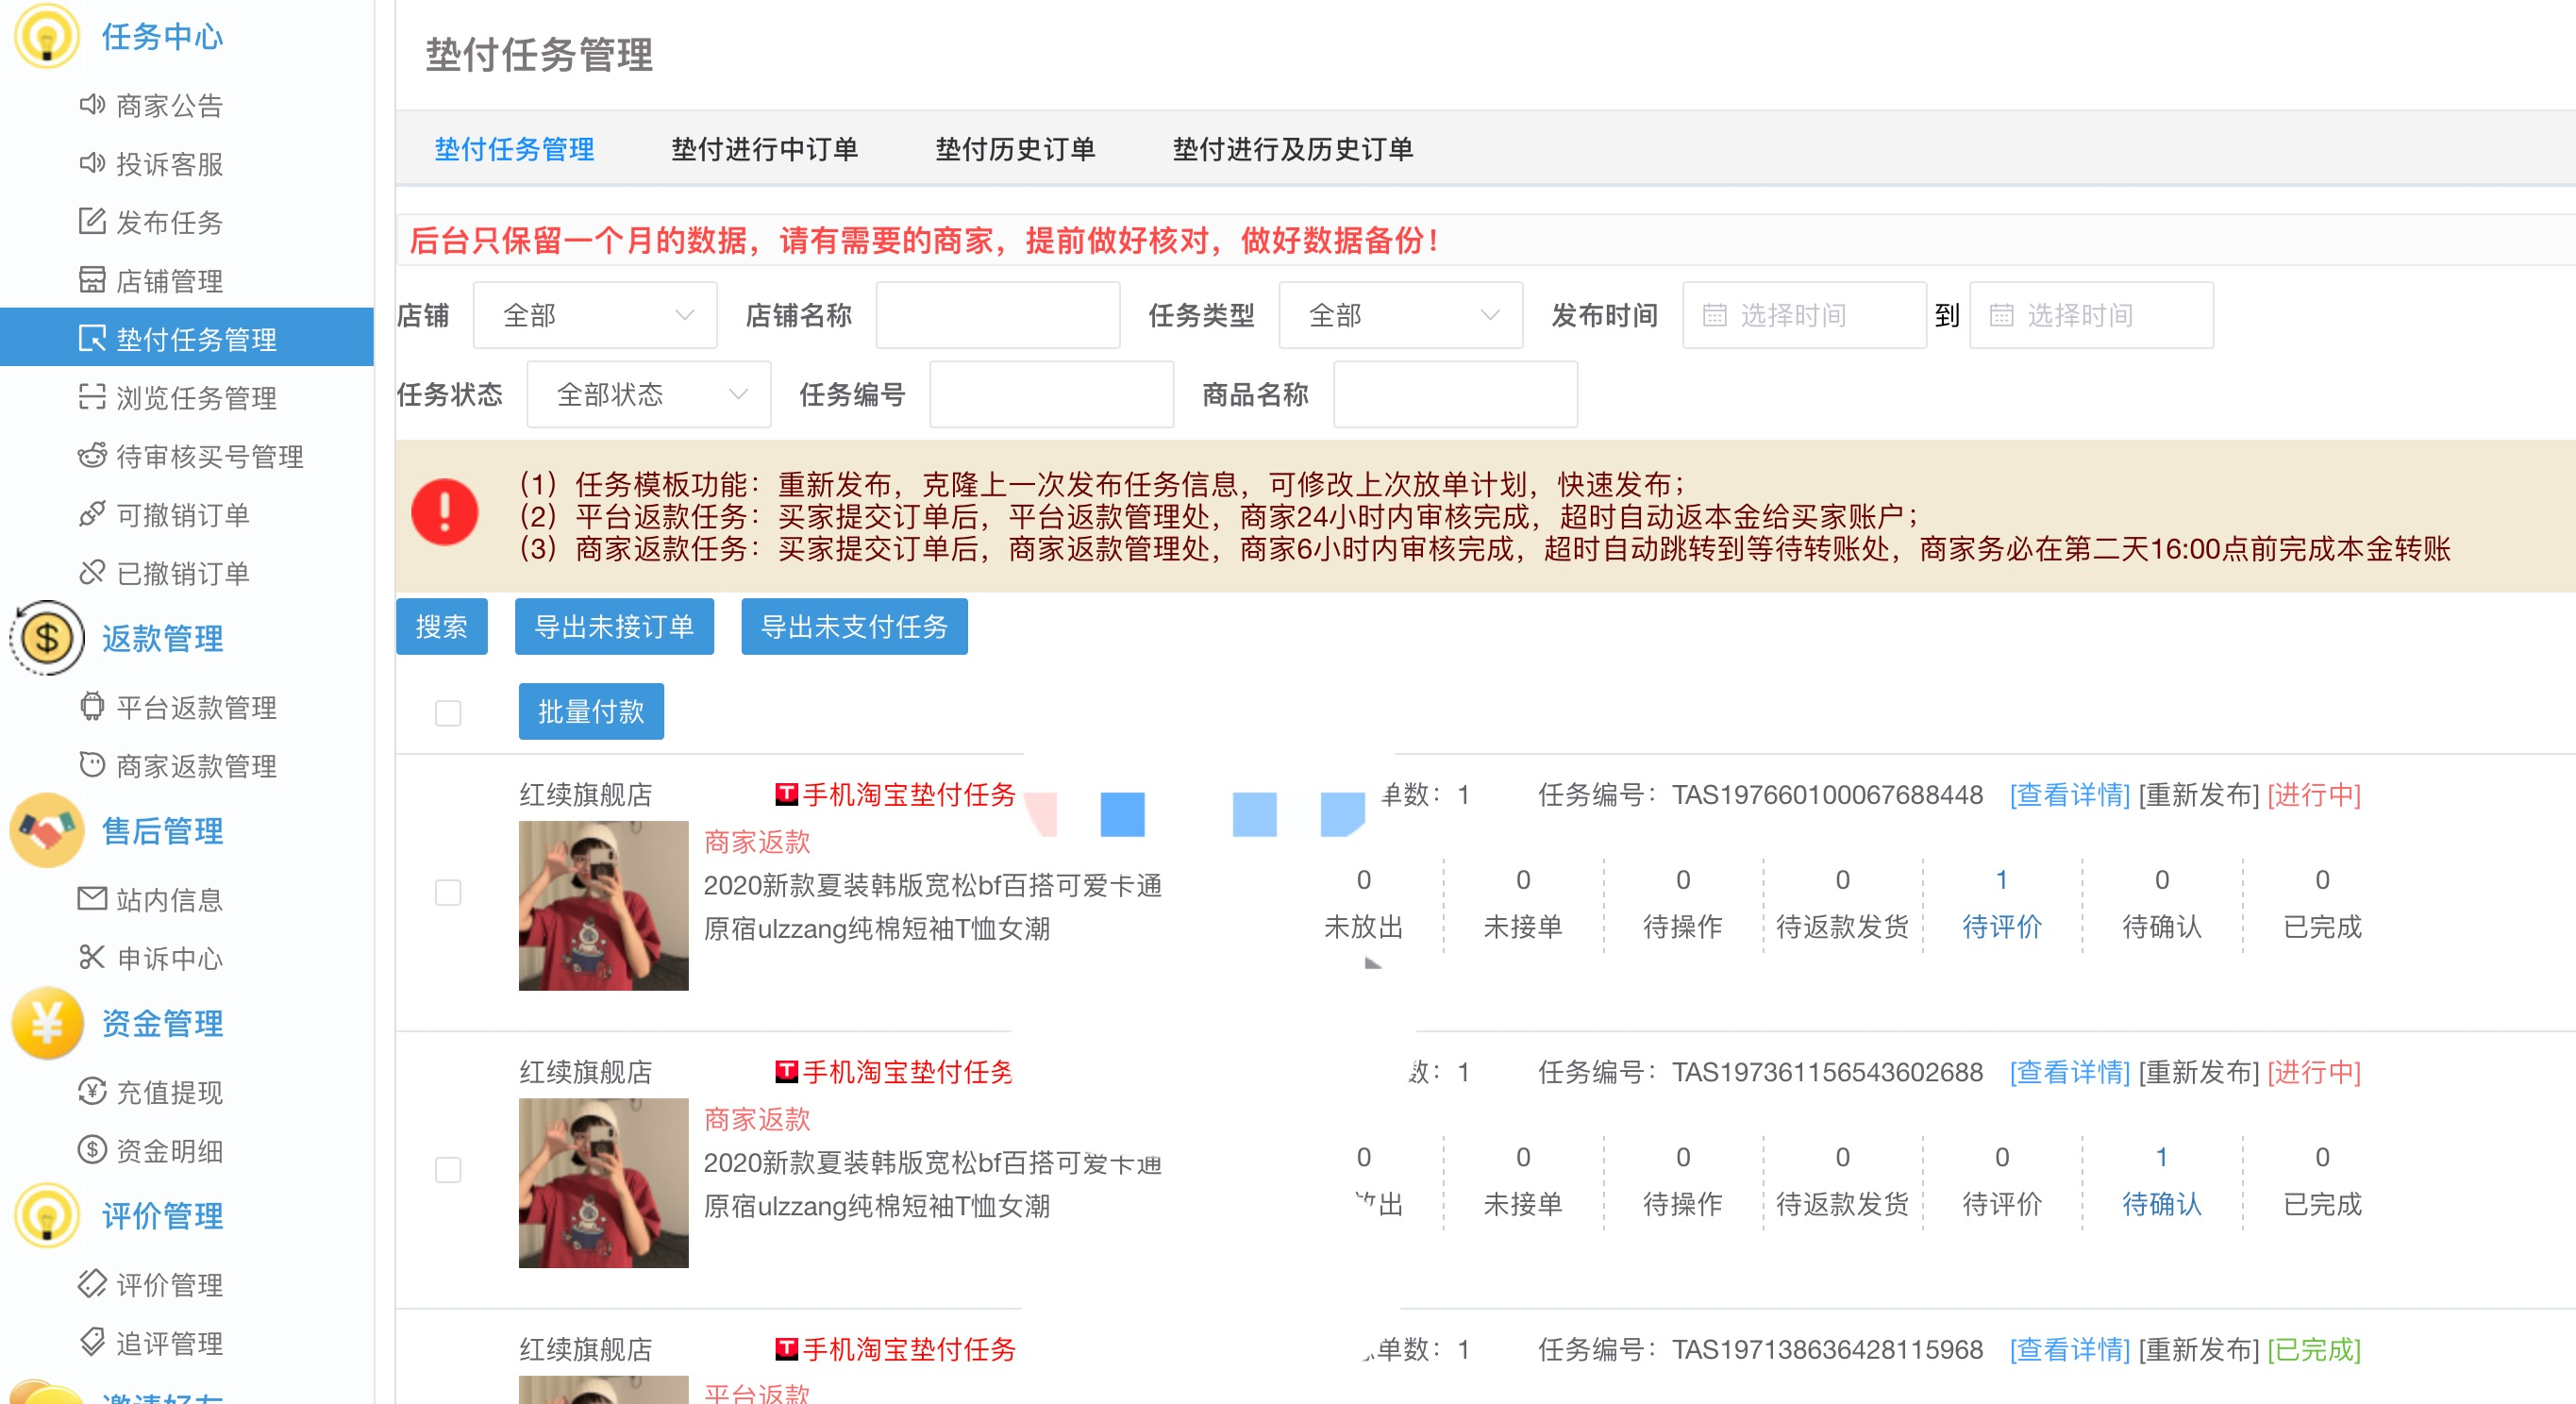Tick checkbox for task TAS197361156543602688

[448, 1169]
